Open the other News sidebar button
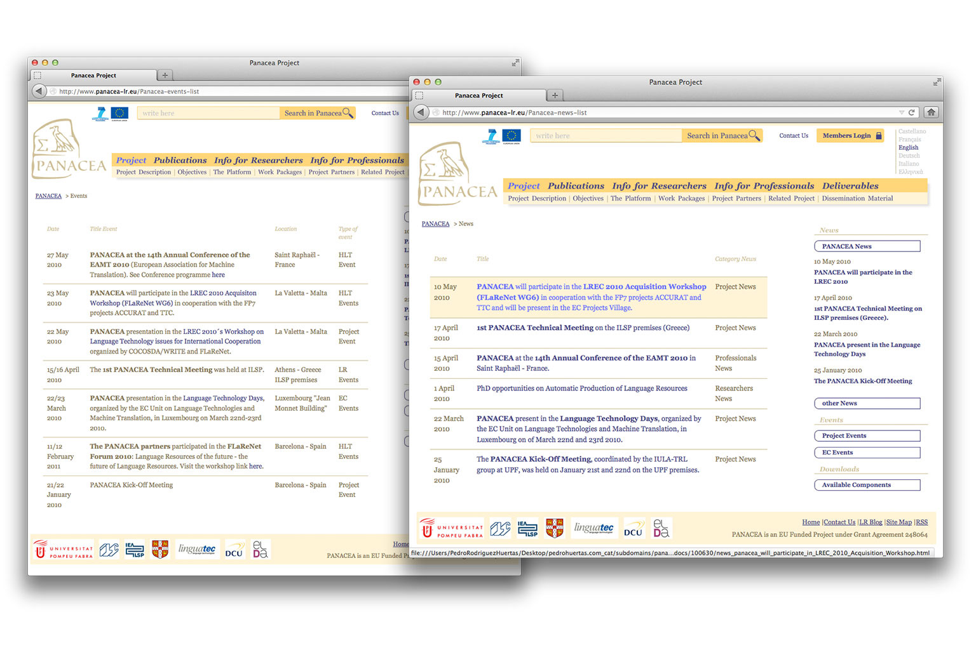This screenshot has width=976, height=650. (867, 403)
